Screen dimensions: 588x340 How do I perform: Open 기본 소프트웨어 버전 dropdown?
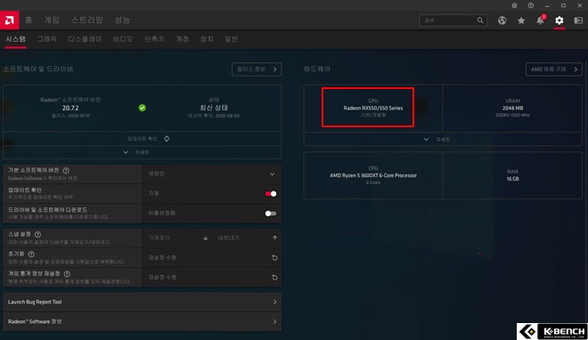coord(211,174)
